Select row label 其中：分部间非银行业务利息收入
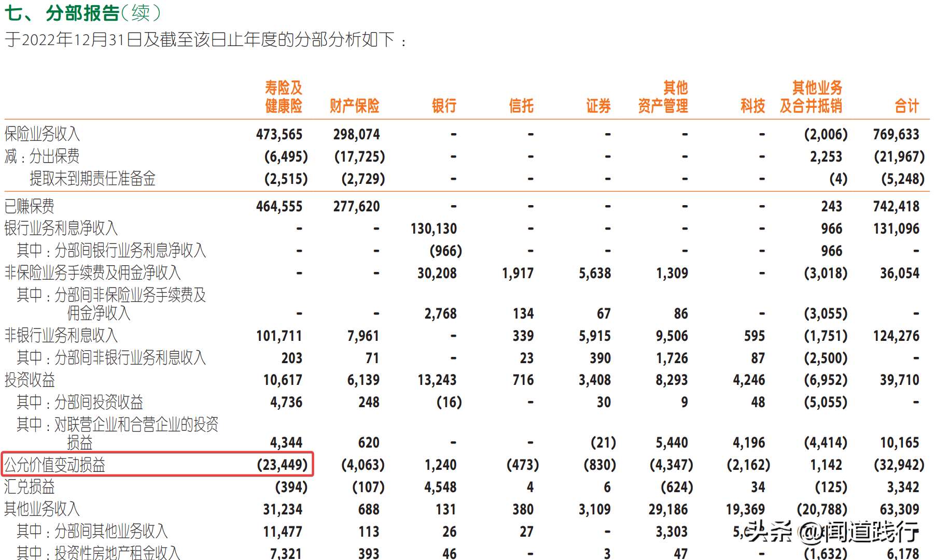Viewport: 935px width, 560px height. pos(111,357)
